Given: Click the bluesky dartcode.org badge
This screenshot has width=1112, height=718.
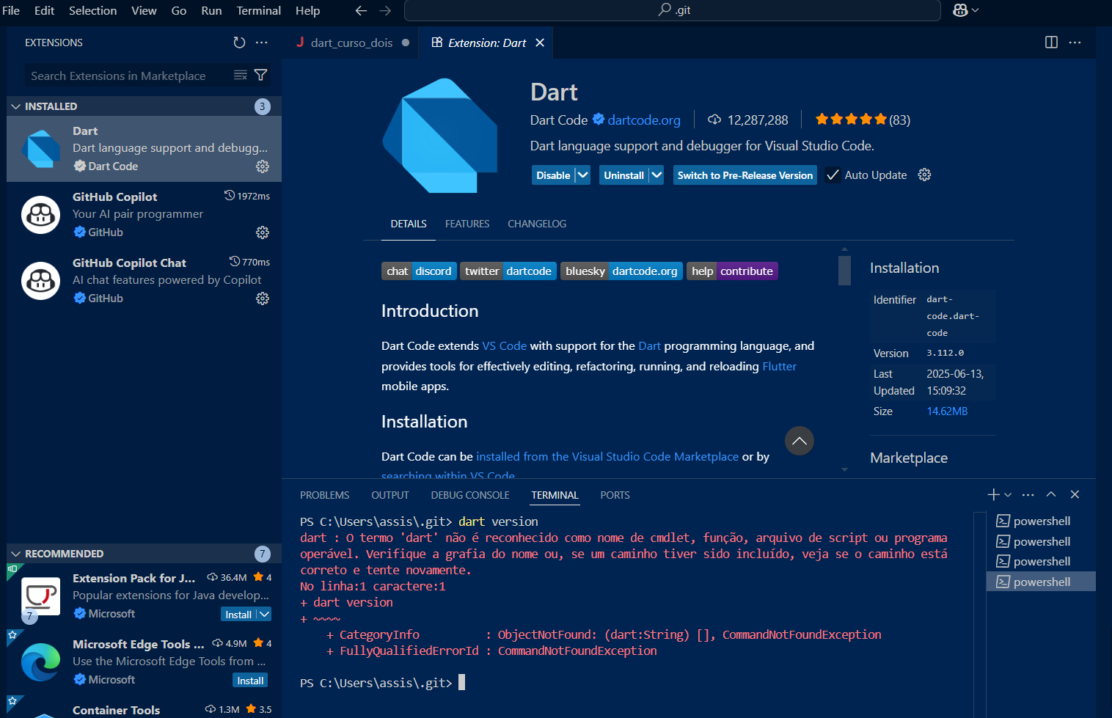Looking at the screenshot, I should tap(621, 271).
